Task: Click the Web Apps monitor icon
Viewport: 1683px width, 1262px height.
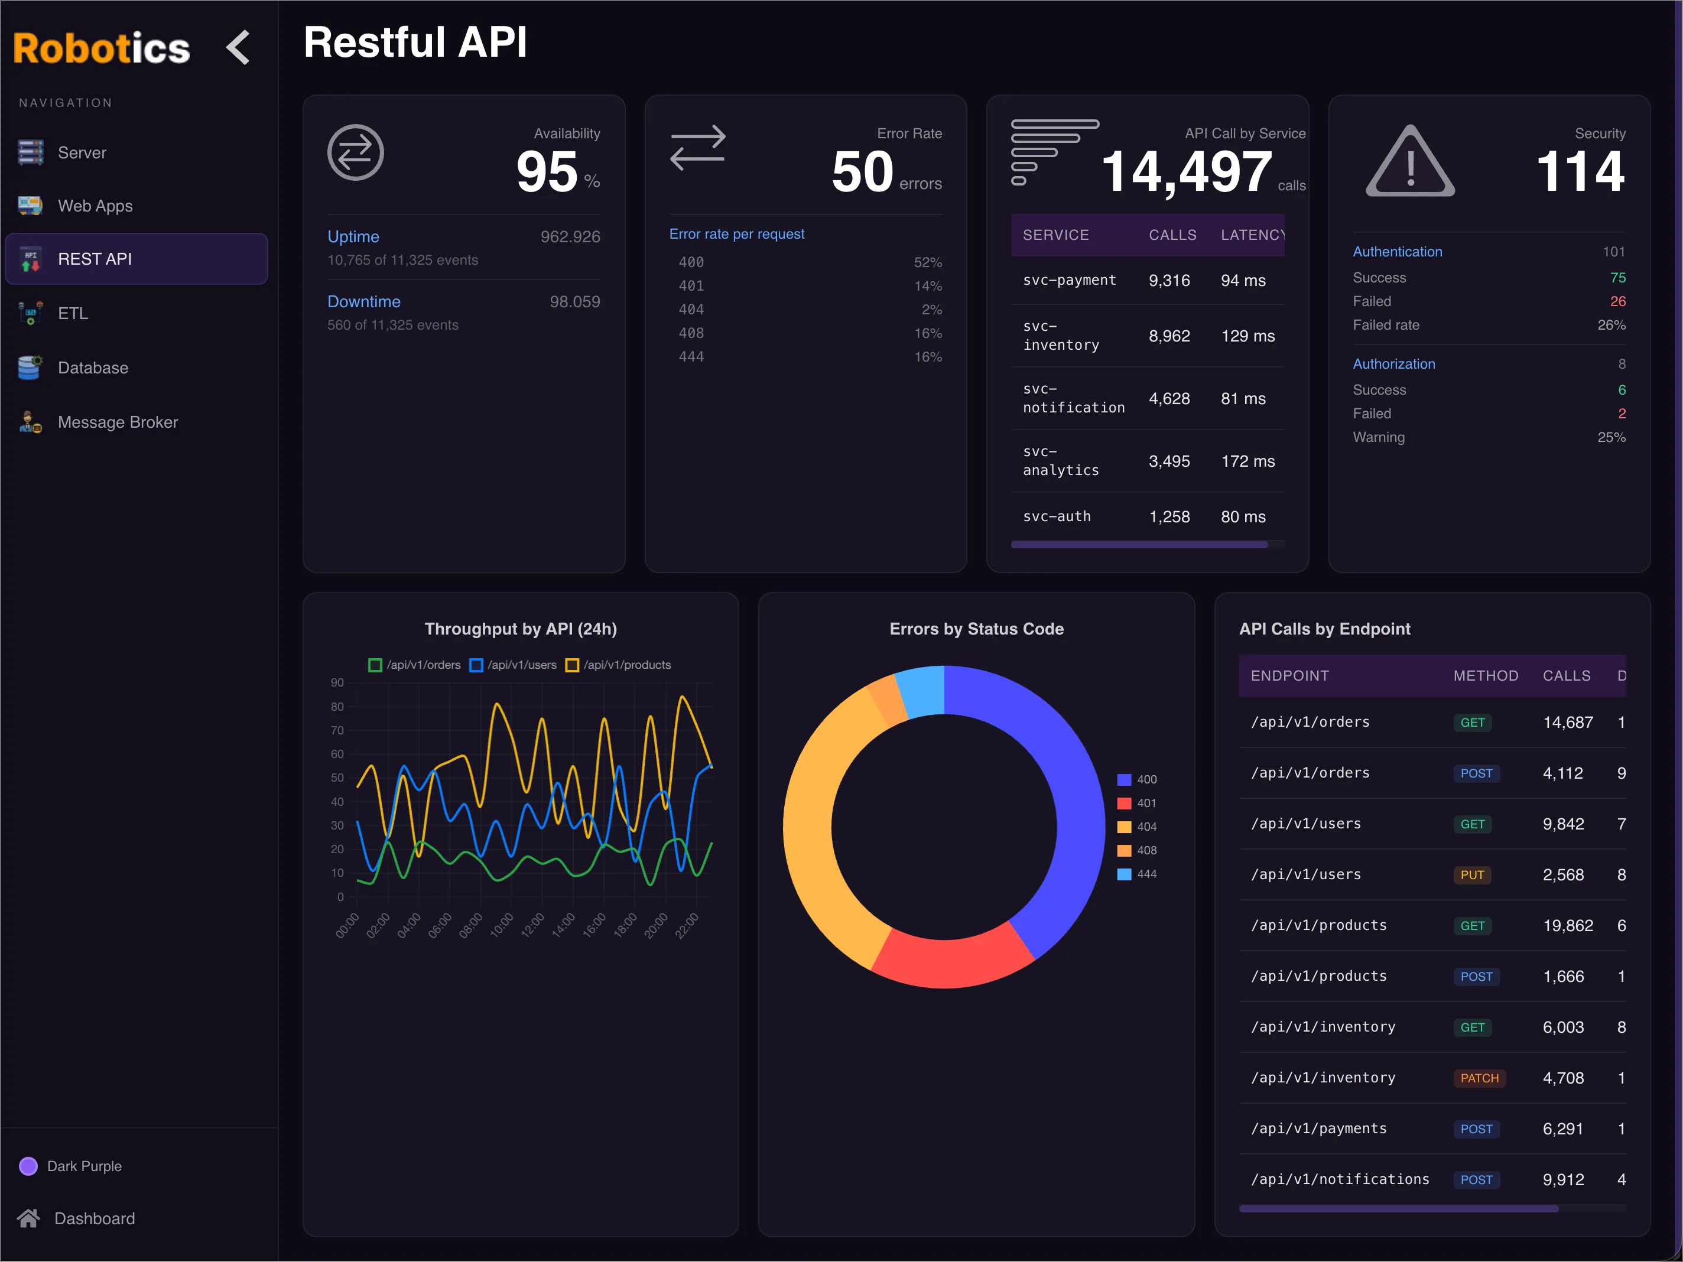Action: click(x=31, y=206)
